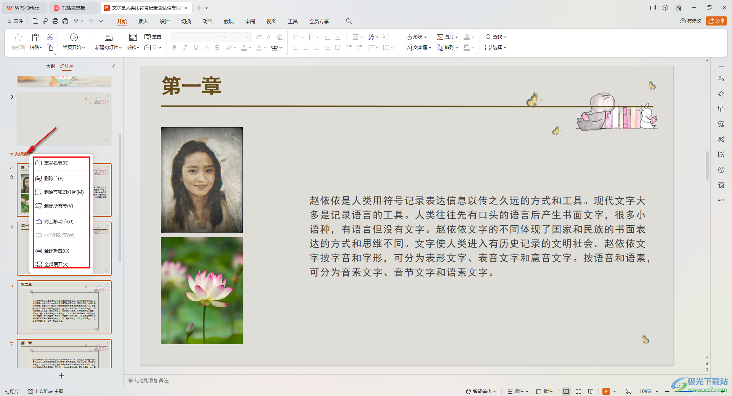Switch to the 插入 ribbon tab

click(143, 21)
